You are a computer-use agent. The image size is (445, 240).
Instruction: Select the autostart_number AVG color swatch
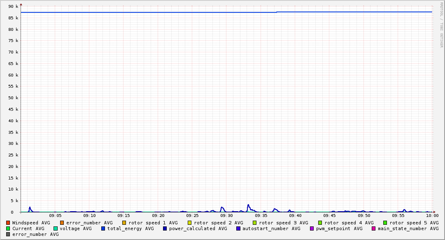(239, 228)
